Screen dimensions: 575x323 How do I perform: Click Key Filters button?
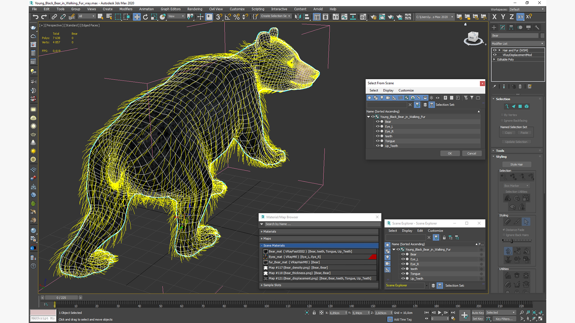tap(504, 319)
